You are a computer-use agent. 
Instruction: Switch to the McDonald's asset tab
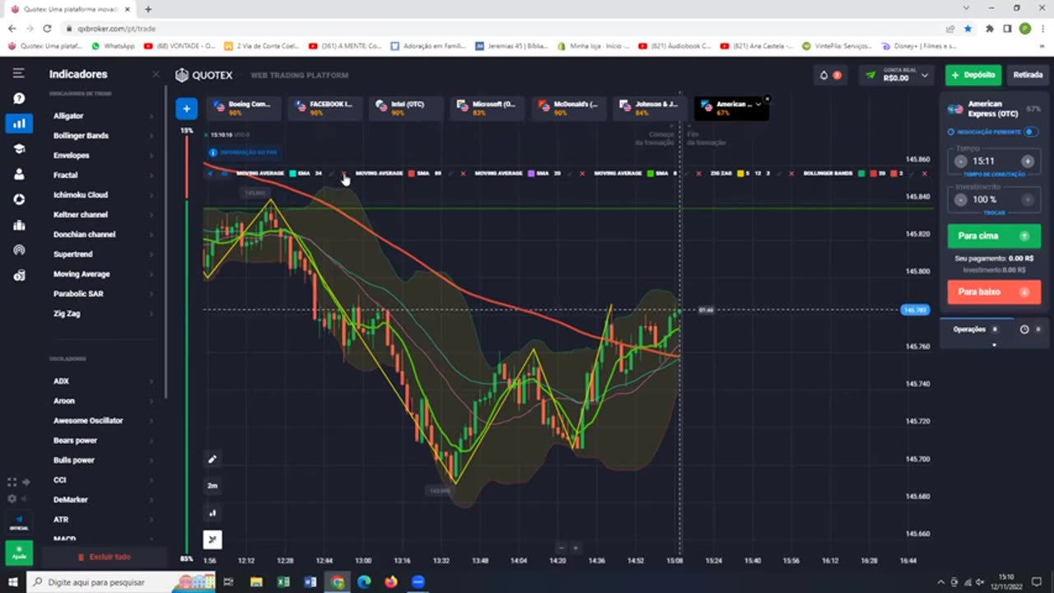click(569, 108)
